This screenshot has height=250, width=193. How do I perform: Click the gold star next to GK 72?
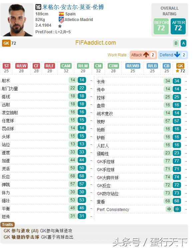[177, 71]
